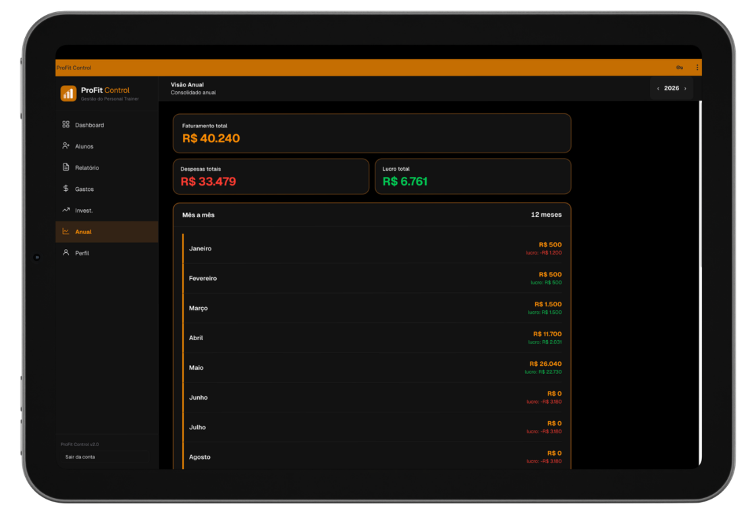Select the Anual menu item
The height and width of the screenshot is (513, 756).
107,232
